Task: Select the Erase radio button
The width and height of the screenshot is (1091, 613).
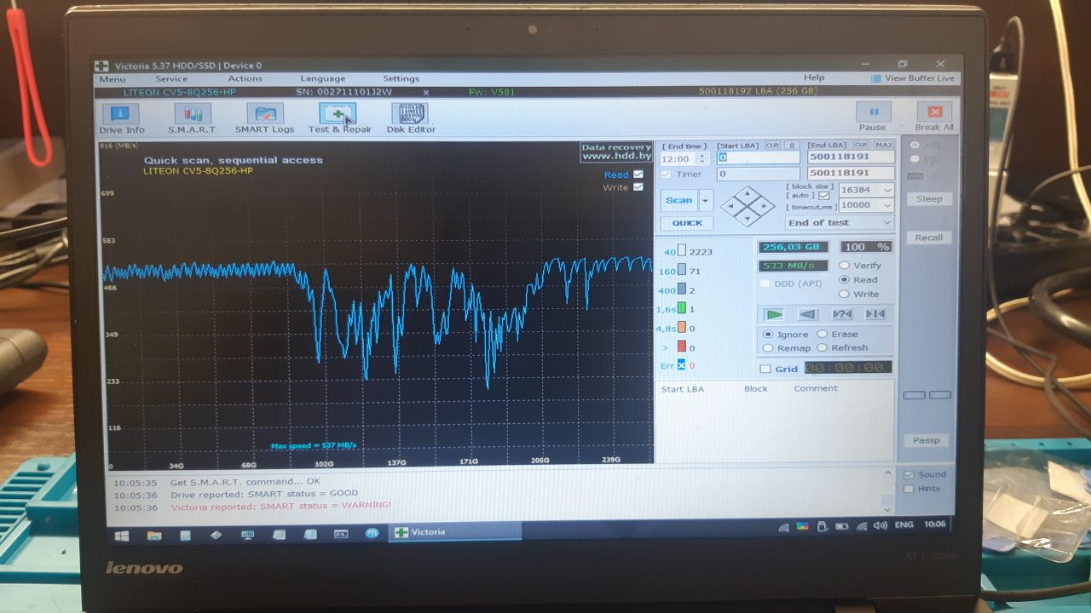Action: [x=822, y=335]
